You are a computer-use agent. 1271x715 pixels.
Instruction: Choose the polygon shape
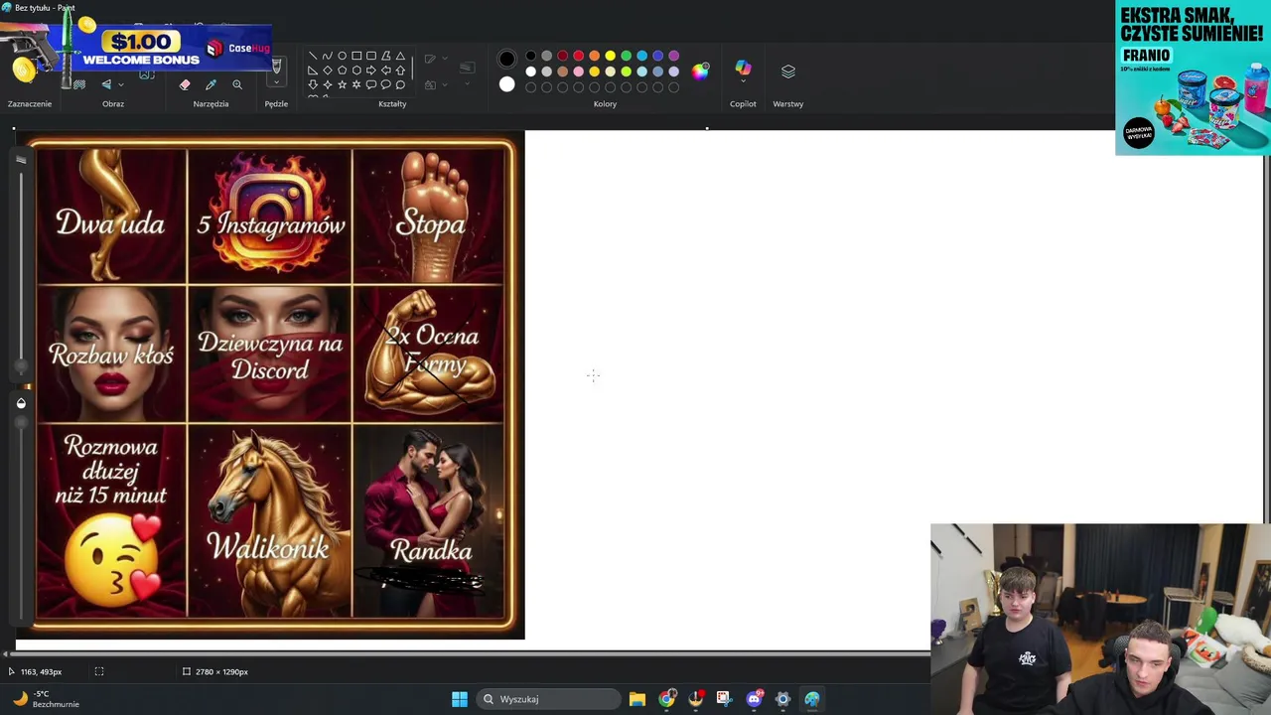(x=386, y=56)
